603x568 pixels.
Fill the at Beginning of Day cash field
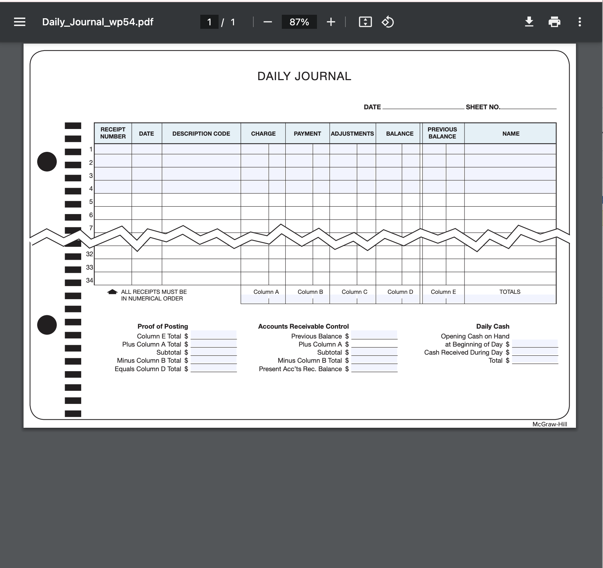click(535, 343)
